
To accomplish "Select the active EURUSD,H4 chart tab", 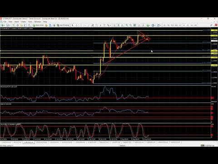I will point(29,143).
